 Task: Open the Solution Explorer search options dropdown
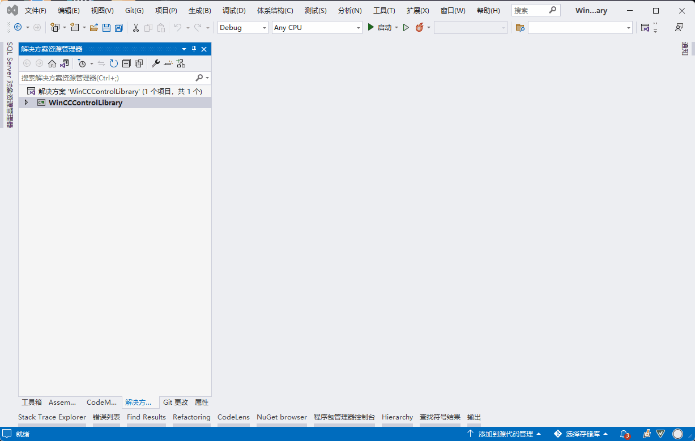(x=208, y=78)
